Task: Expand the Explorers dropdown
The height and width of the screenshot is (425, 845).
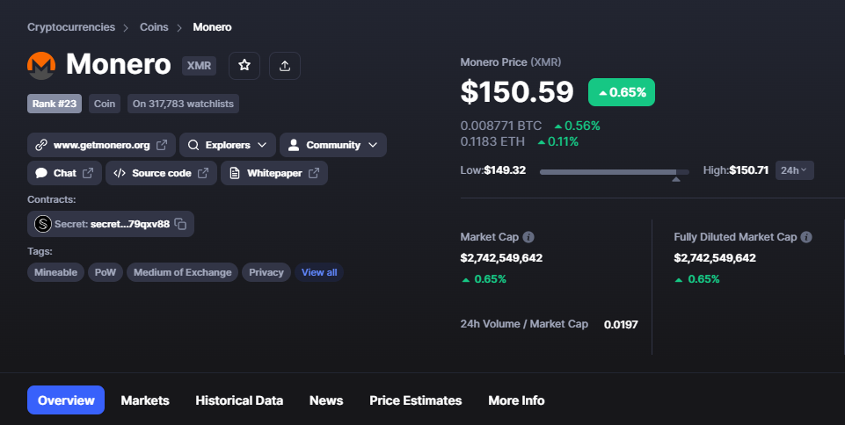Action: [x=228, y=145]
